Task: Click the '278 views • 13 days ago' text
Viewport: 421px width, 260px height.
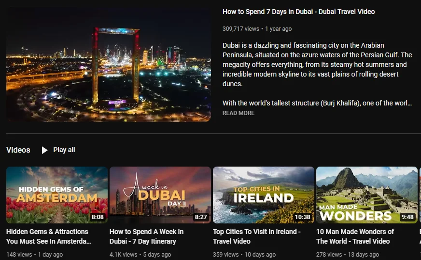Action: pos(348,255)
